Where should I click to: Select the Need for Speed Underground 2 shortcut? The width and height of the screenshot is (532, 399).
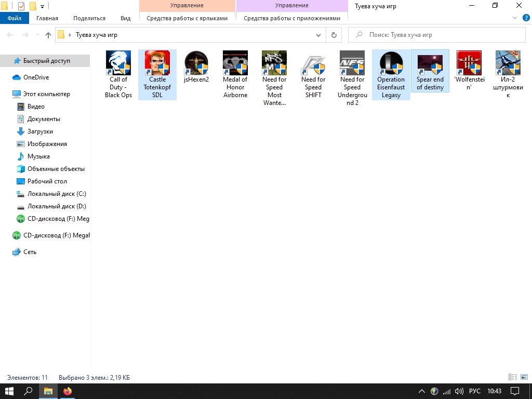[352, 78]
